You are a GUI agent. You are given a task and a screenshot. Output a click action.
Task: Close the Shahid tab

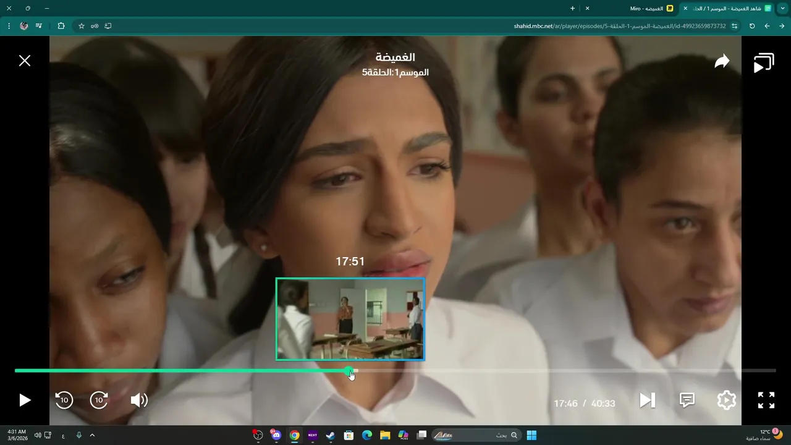point(685,9)
